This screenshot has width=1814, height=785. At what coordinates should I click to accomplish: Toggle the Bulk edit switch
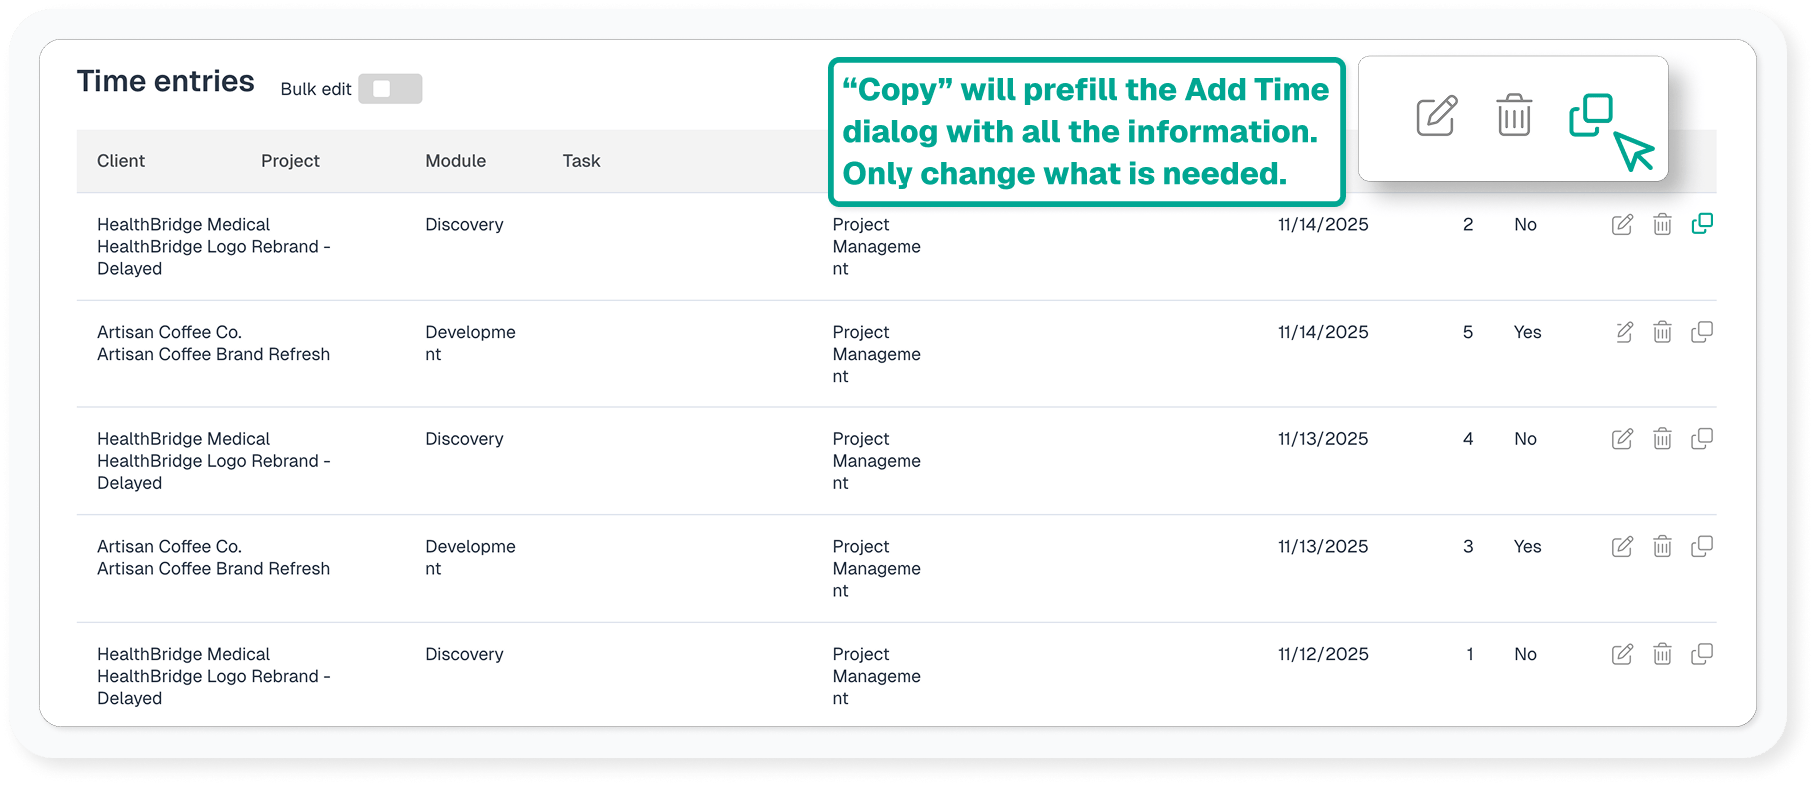click(x=390, y=89)
